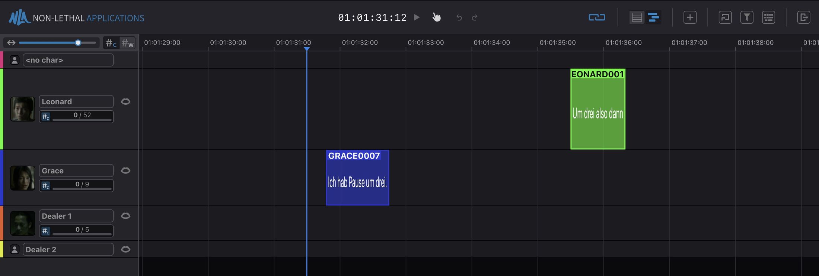This screenshot has height=276, width=819.
Task: Click the horizontal fit zoom arrows icon
Action: [x=11, y=43]
